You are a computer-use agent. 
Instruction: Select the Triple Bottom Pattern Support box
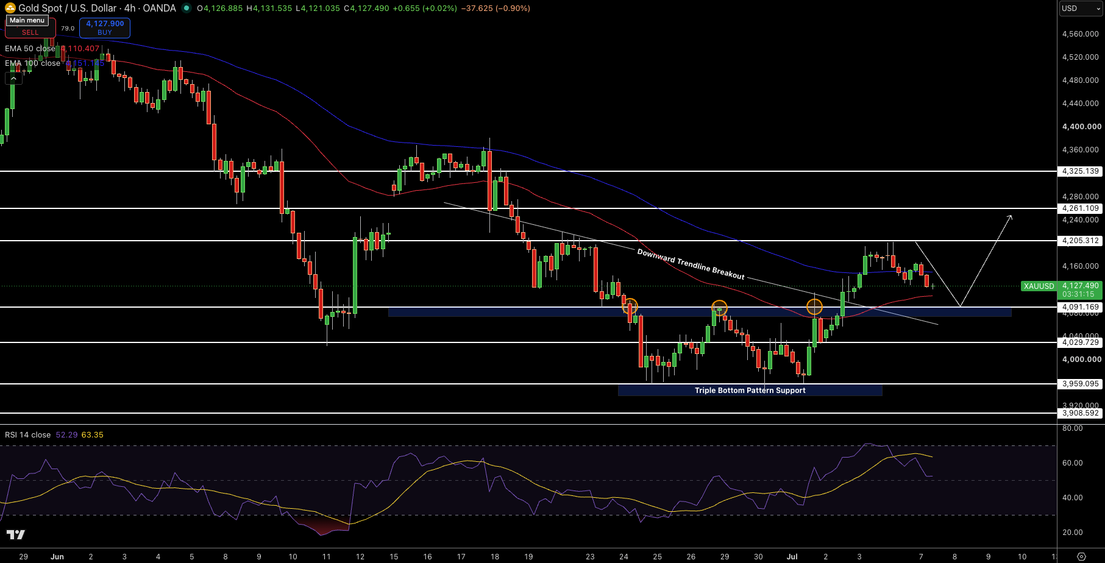point(750,391)
